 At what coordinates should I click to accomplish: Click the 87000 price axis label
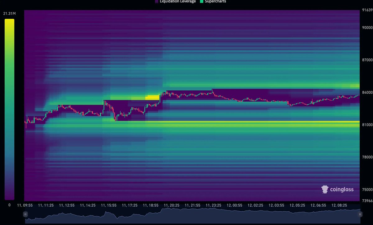click(x=367, y=60)
